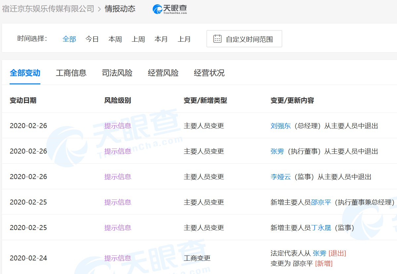Click 主要人员变更 in the 李娅云 row
Viewport: 397px width, 274px height.
pos(204,177)
